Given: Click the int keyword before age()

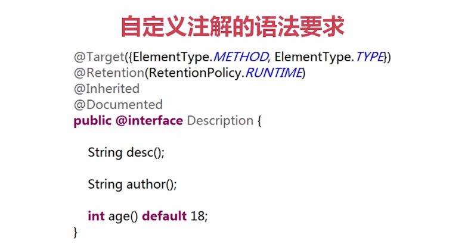Looking at the screenshot, I should coord(96,216).
